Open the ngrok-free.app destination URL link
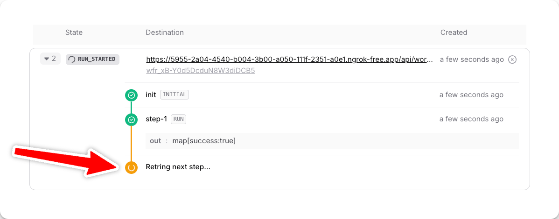The image size is (559, 219). pos(289,60)
